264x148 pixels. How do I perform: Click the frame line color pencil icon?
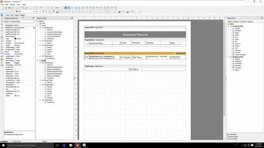tap(127, 12)
